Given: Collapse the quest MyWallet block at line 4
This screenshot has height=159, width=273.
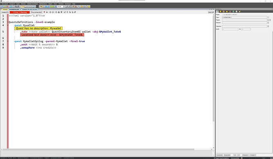Looking at the screenshot, I should click(x=8, y=25).
